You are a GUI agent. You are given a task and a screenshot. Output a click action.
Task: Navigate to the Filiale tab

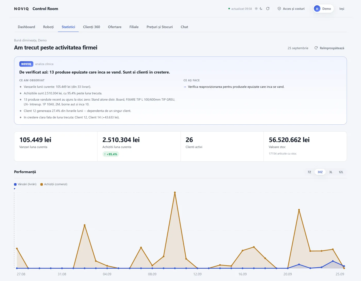point(134,27)
